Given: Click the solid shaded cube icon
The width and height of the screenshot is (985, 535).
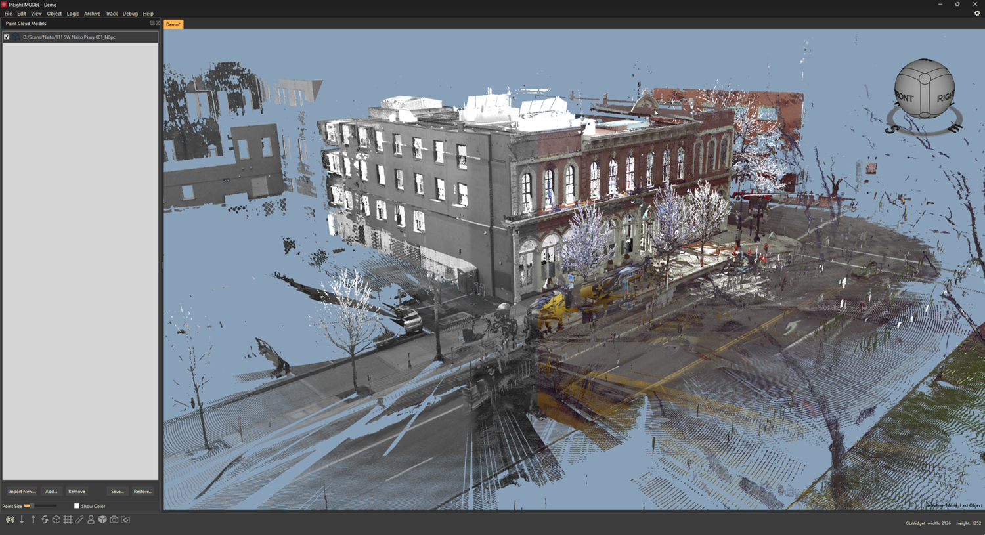Looking at the screenshot, I should click(x=102, y=519).
